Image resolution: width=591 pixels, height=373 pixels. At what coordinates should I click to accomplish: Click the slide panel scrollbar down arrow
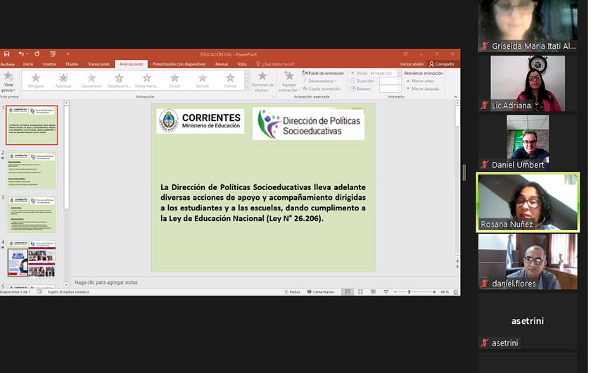pyautogui.click(x=66, y=285)
